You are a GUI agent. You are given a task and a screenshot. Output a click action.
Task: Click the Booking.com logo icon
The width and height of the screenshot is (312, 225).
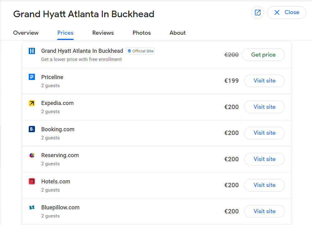click(32, 129)
